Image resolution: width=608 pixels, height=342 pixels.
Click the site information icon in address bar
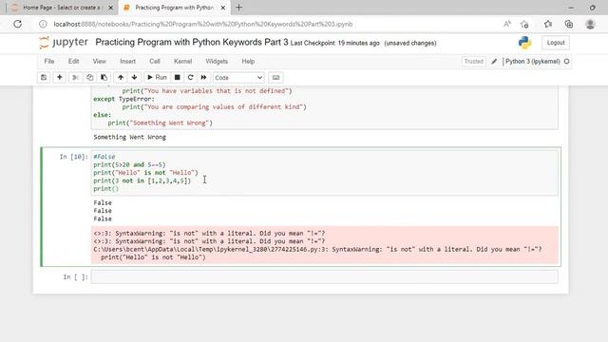coord(43,24)
